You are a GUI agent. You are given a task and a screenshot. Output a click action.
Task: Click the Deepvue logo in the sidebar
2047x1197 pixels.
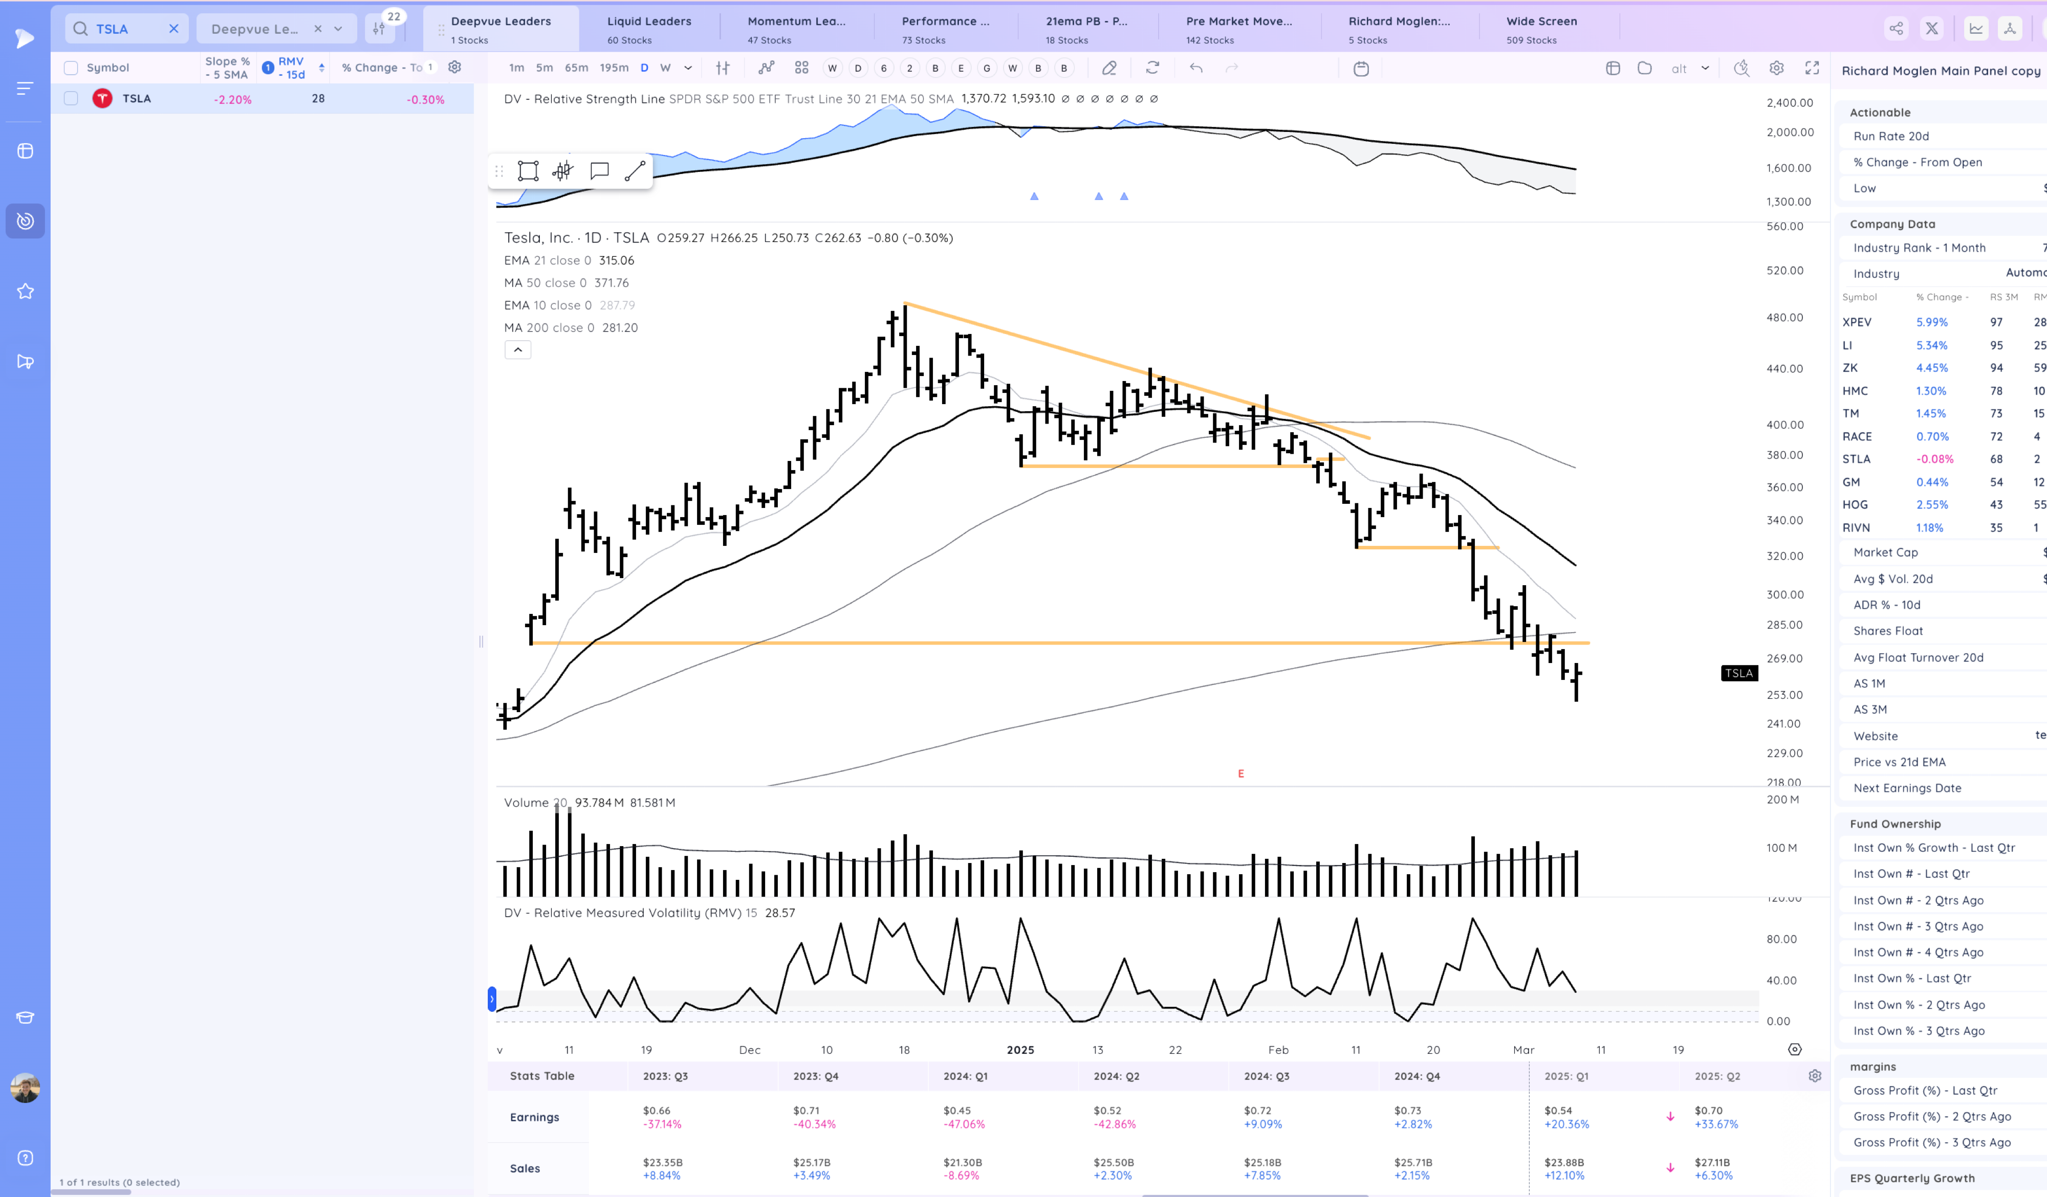[25, 38]
